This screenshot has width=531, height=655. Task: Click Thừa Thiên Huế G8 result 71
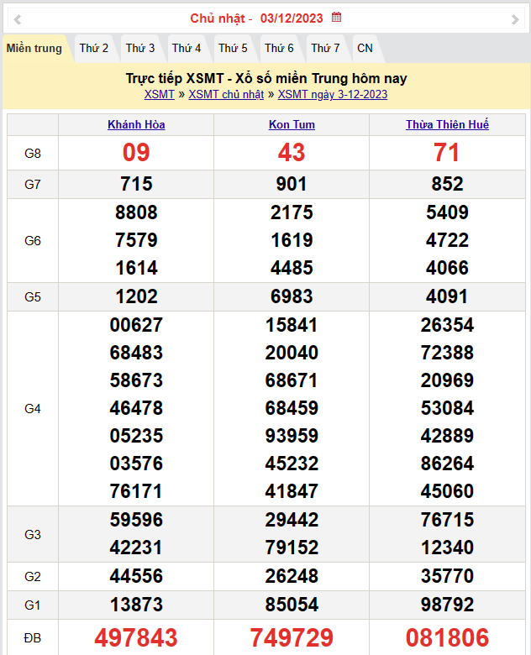[447, 153]
